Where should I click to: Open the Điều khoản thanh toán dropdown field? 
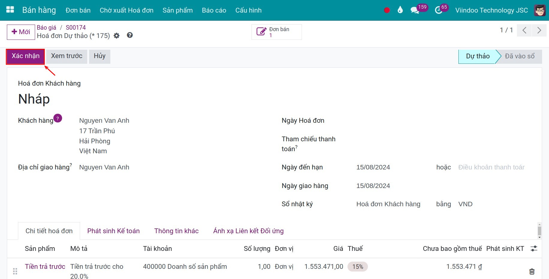click(491, 167)
